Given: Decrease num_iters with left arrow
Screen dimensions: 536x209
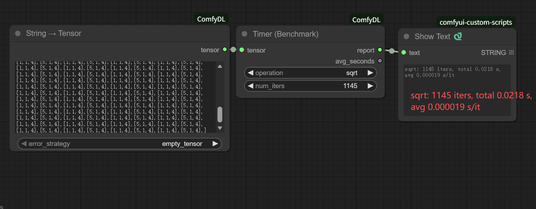Looking at the screenshot, I should click(x=250, y=86).
